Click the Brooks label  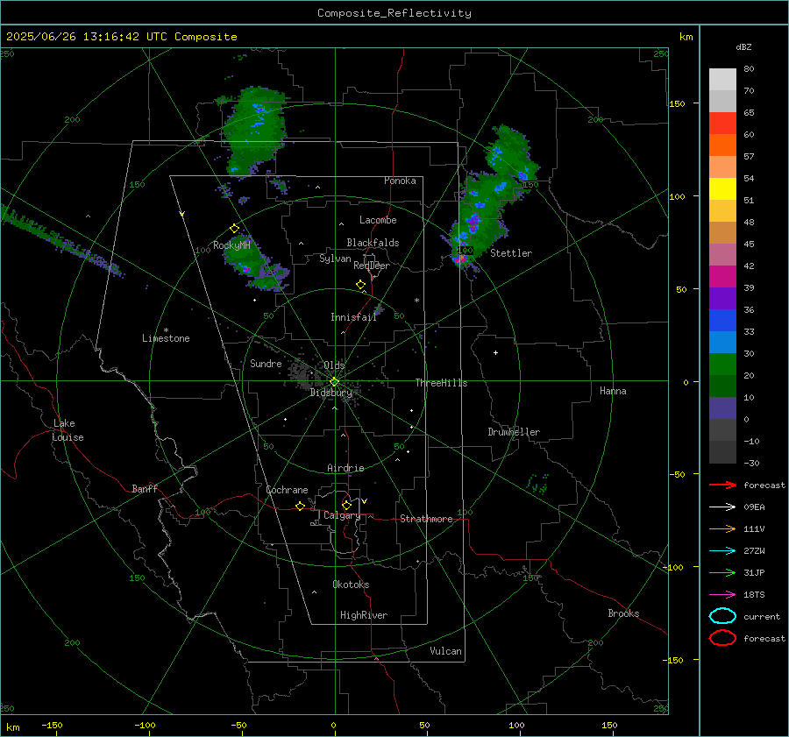pyautogui.click(x=623, y=613)
